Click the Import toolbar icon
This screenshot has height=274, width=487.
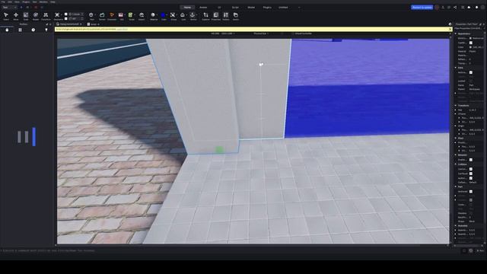pyautogui.click(x=142, y=16)
